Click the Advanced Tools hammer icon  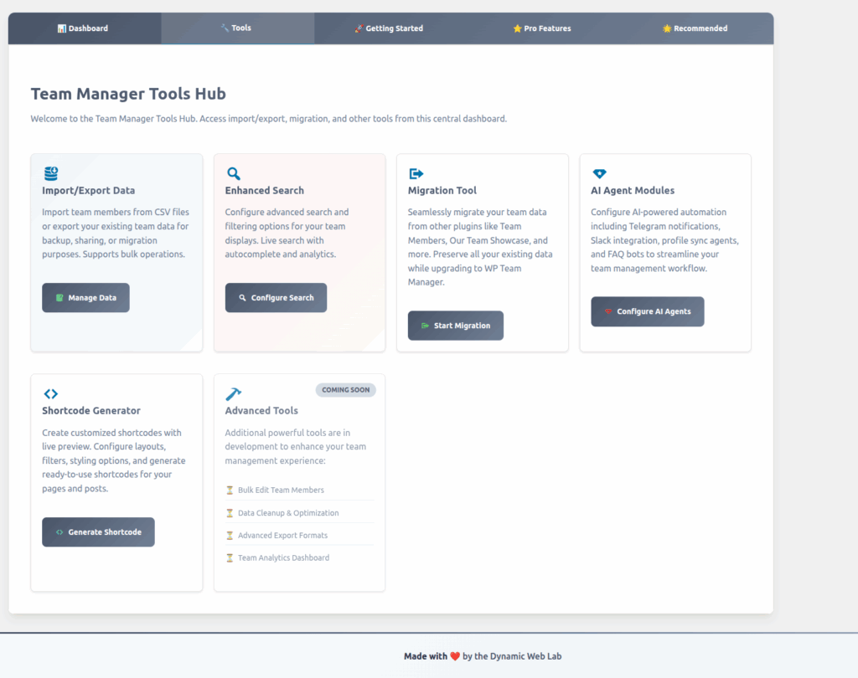[x=234, y=393]
